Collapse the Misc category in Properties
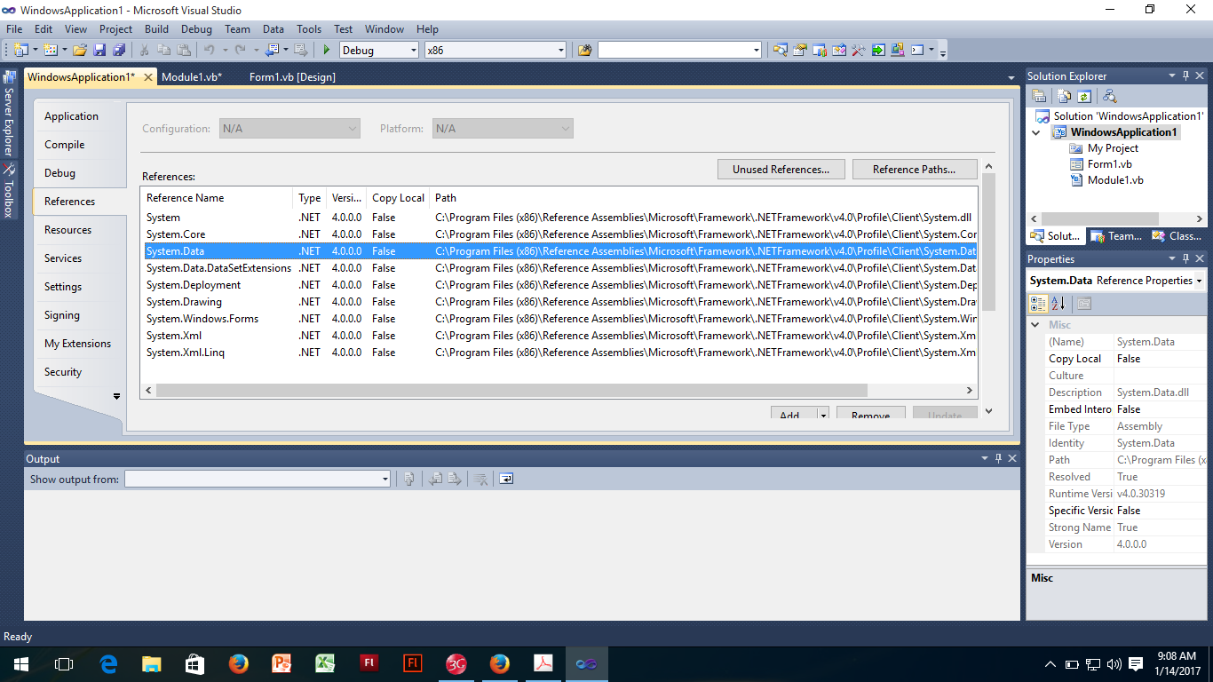Viewport: 1213px width, 682px height. pos(1035,325)
